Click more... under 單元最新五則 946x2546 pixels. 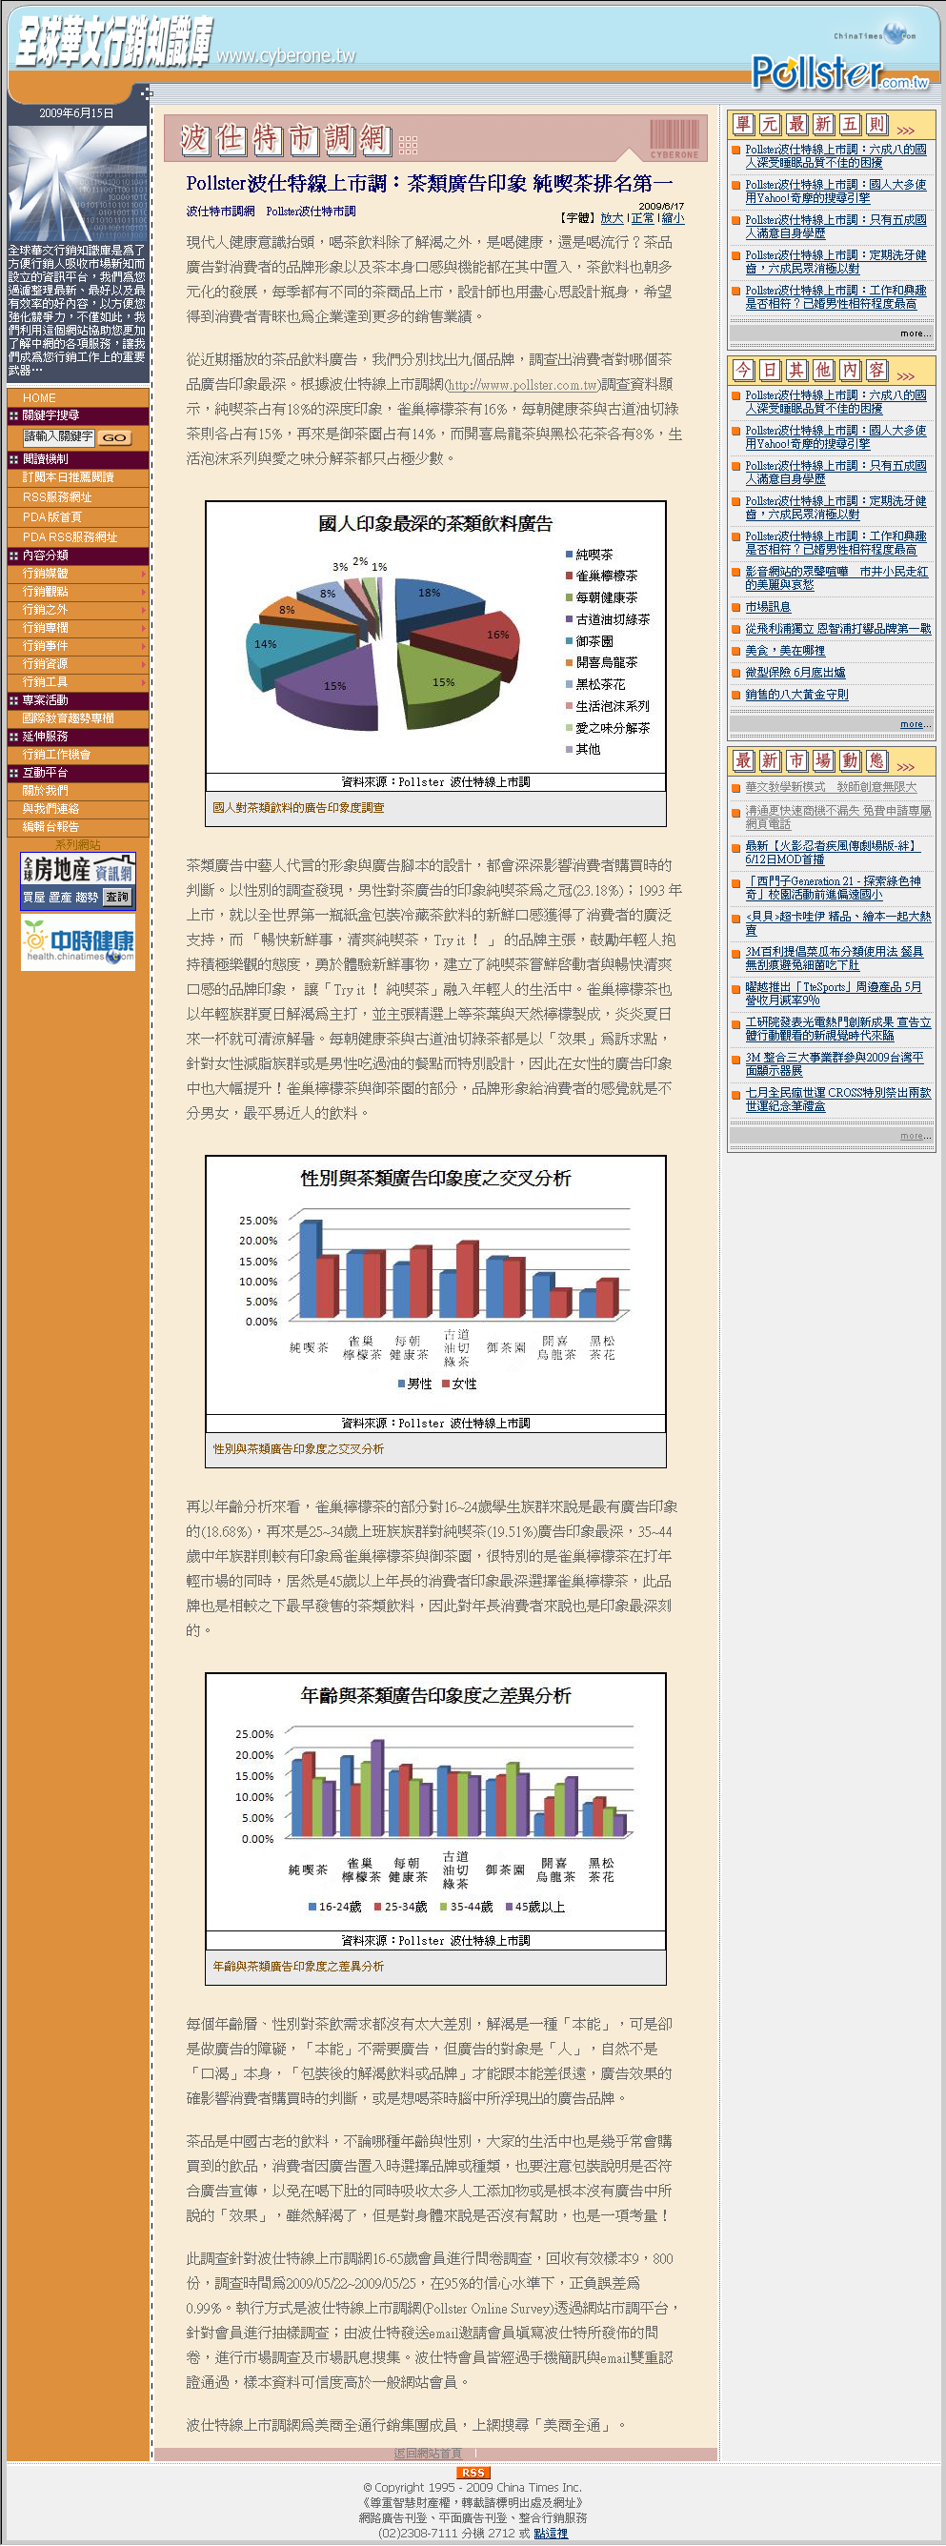pos(916,333)
